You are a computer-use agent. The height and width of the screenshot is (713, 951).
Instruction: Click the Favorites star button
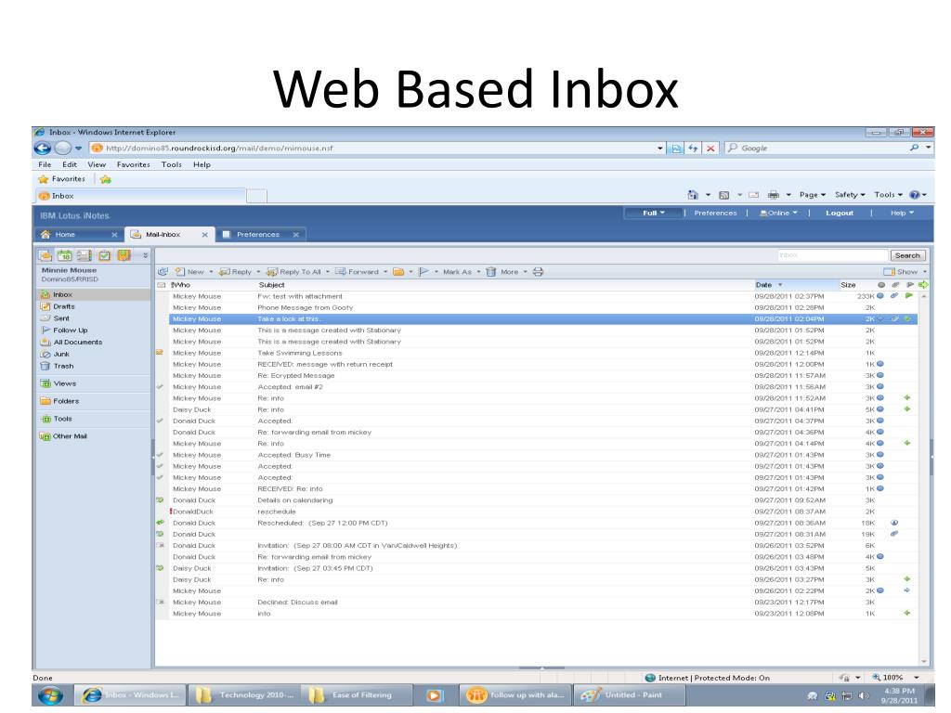[x=62, y=179]
